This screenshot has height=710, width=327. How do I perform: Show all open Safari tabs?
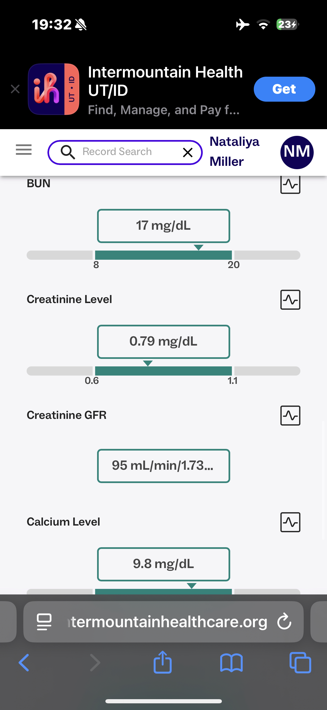[x=300, y=663]
